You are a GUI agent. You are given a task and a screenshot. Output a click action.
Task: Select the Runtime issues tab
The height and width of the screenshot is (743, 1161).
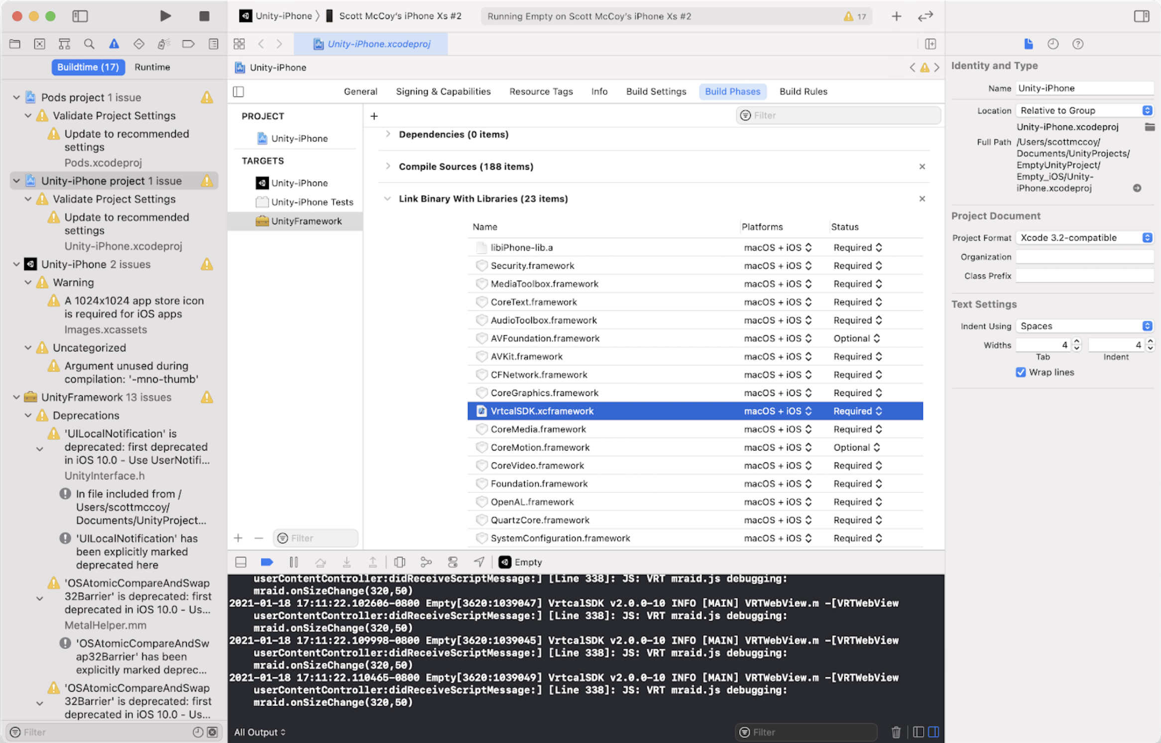coord(152,67)
